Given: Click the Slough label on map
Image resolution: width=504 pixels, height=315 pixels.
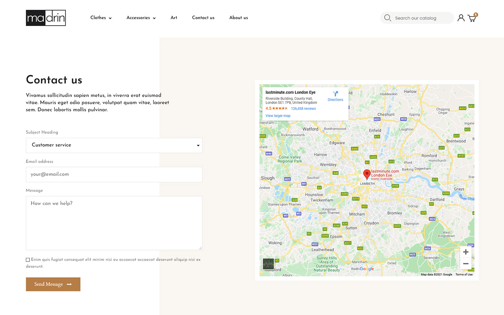Looking at the screenshot, I should (x=268, y=178).
